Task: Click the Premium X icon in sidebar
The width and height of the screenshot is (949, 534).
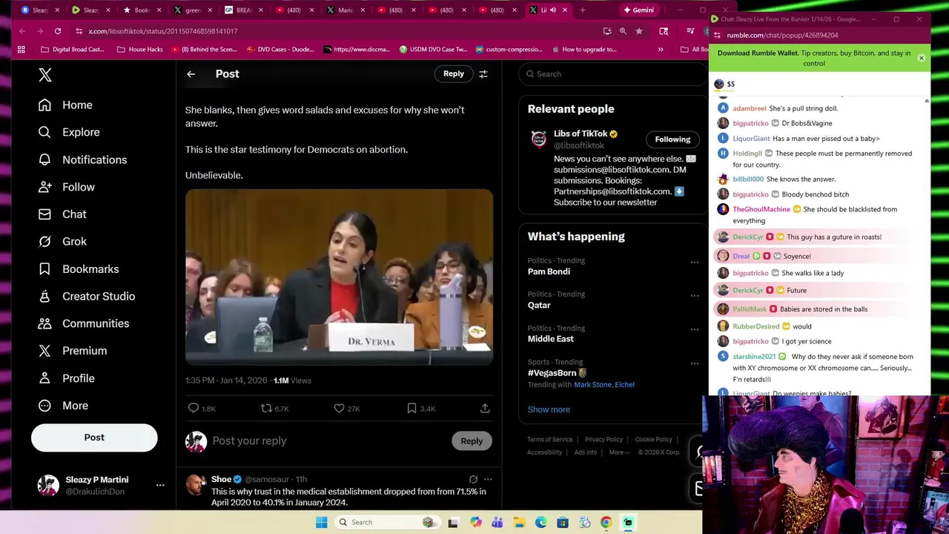Action: click(x=44, y=351)
